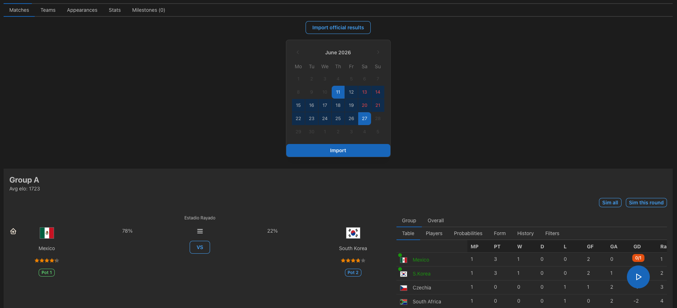Click Czechia flag in group table

(x=404, y=288)
